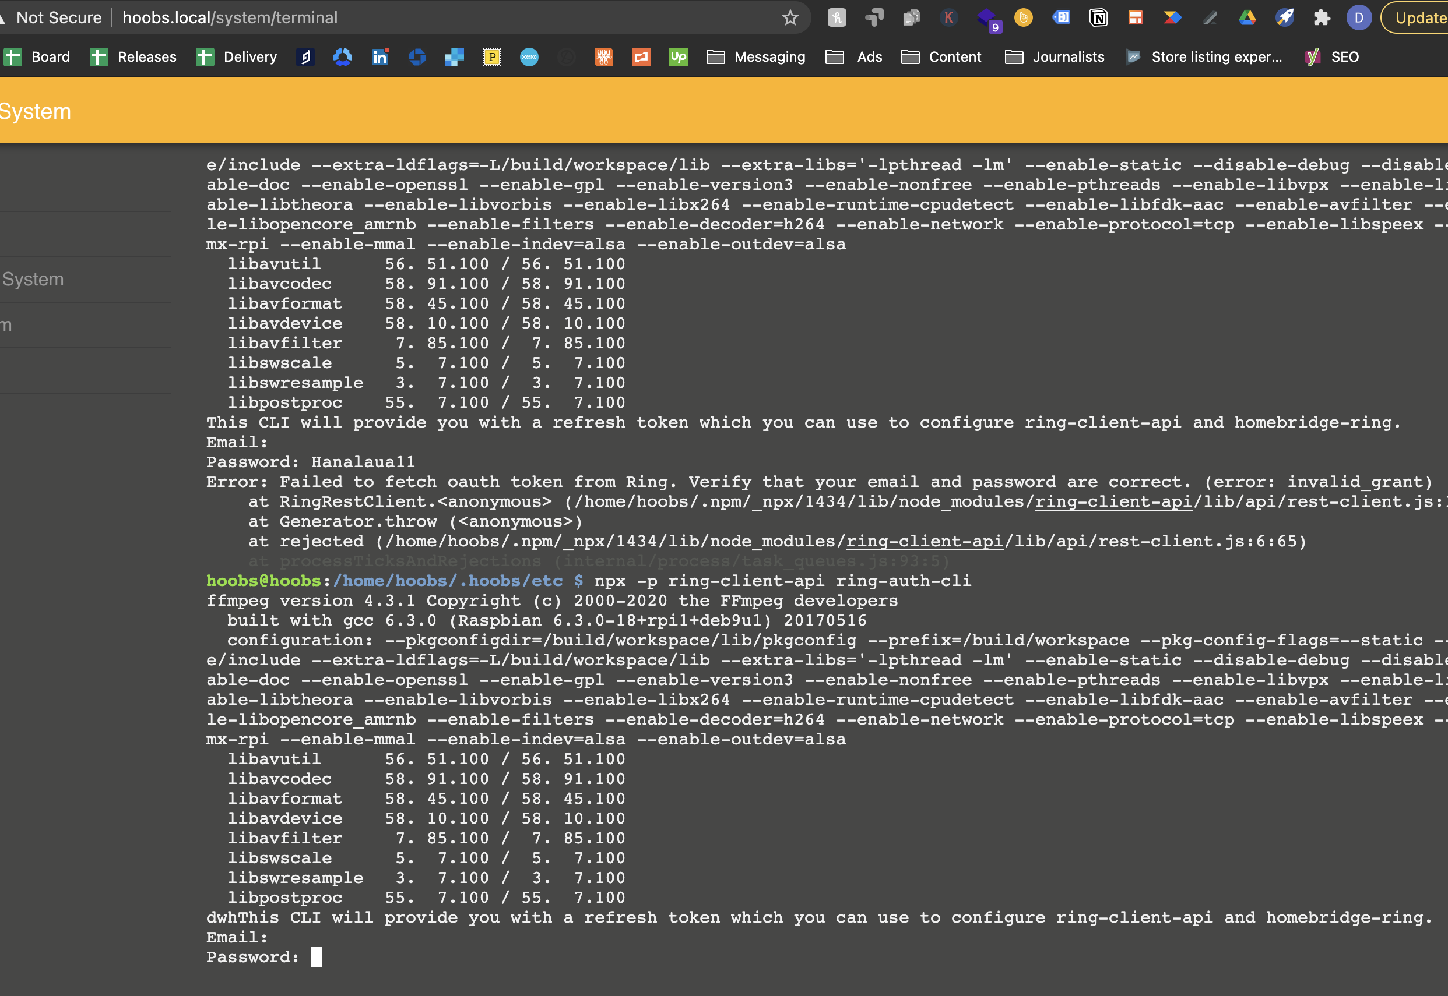Open the Xero bookmark icon
Viewport: 1448px width, 996px height.
pyautogui.click(x=529, y=57)
